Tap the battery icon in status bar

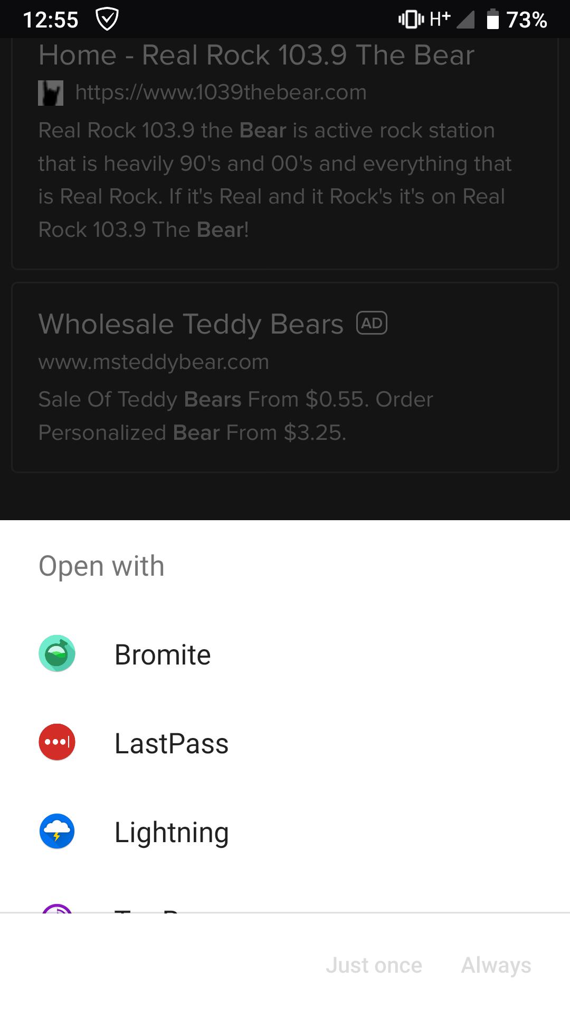click(x=492, y=20)
